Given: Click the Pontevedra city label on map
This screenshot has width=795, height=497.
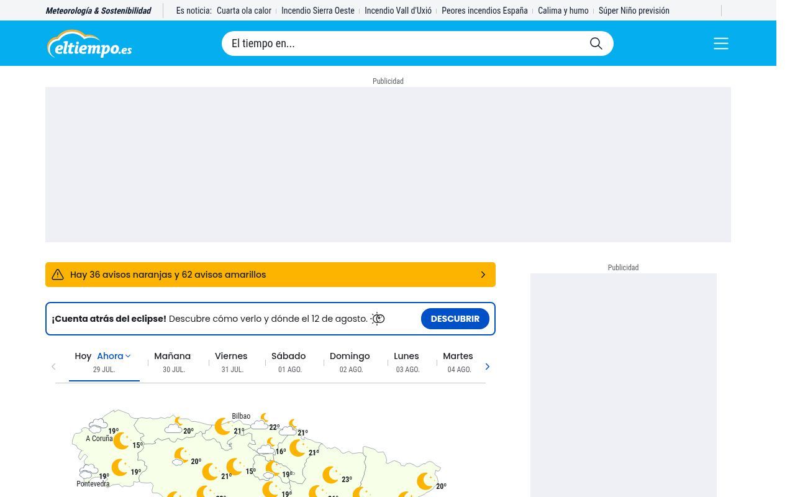Looking at the screenshot, I should (x=93, y=484).
